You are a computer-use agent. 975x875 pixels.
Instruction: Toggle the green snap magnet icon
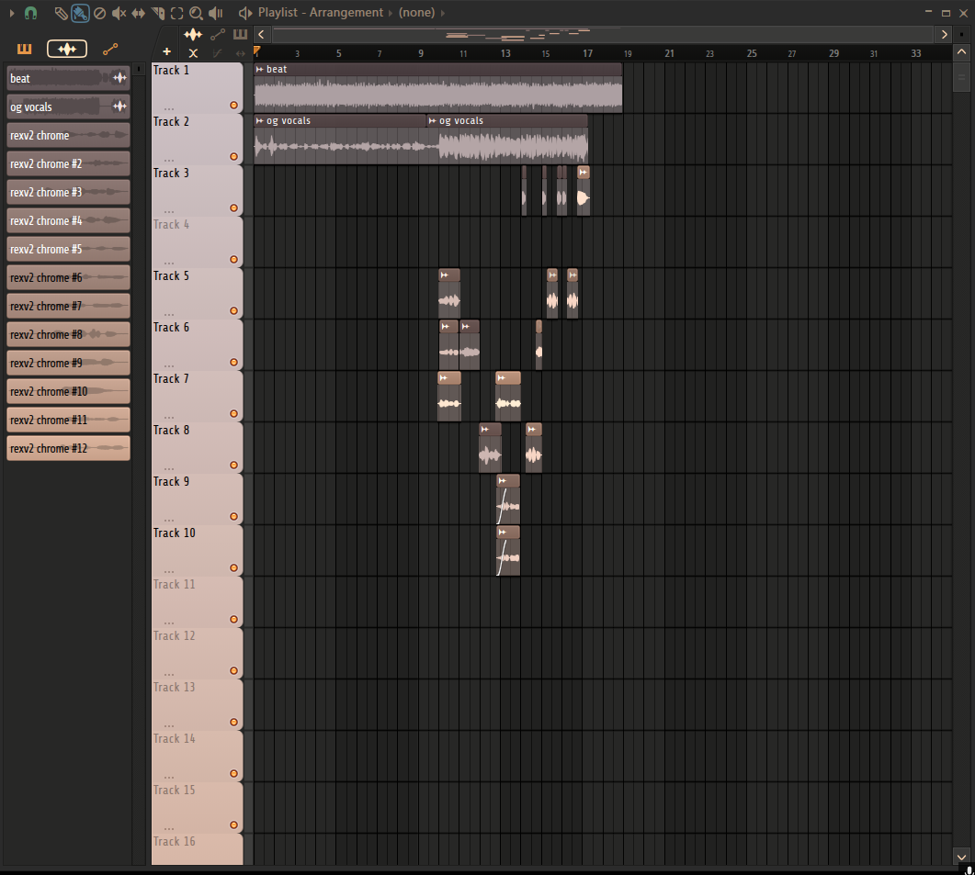30,13
